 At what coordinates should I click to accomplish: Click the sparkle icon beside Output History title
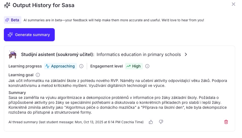point(7,5)
